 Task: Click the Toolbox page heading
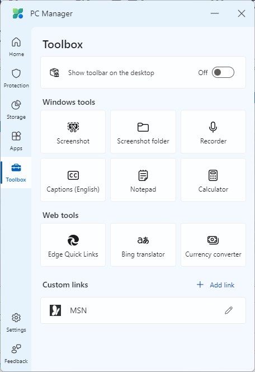[63, 45]
